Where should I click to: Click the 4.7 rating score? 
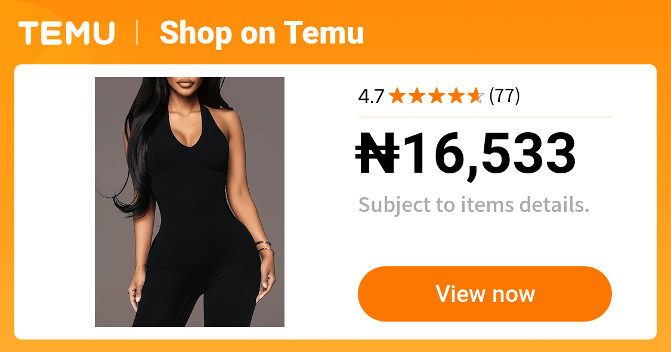coord(371,96)
